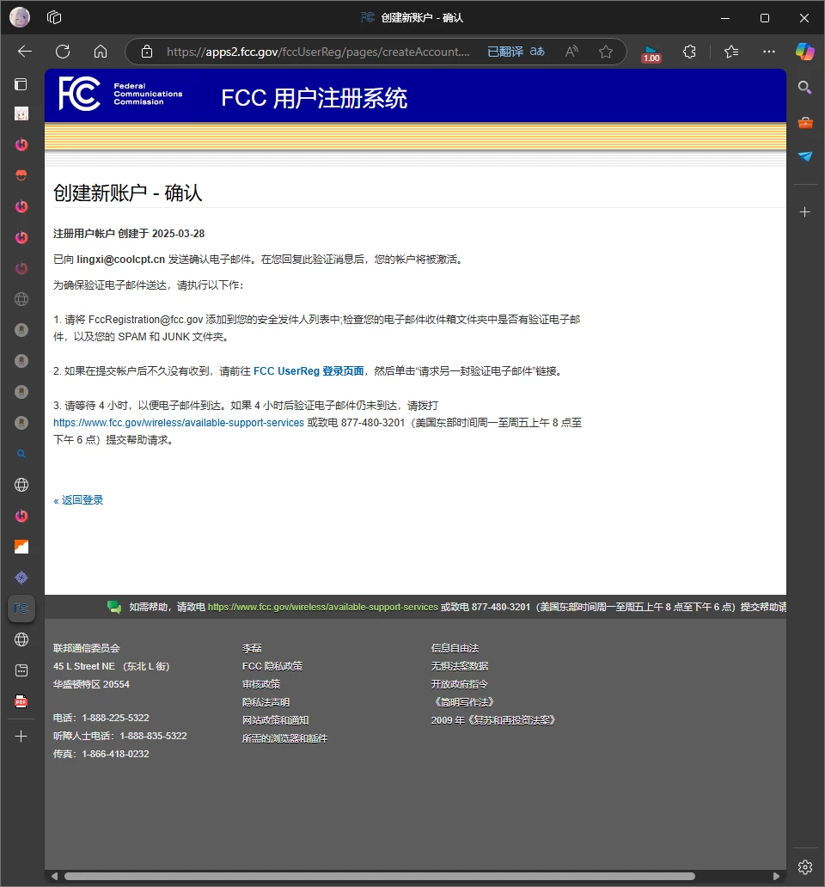Click the FCC logo in the page header
This screenshot has width=825, height=887.
pyautogui.click(x=80, y=95)
